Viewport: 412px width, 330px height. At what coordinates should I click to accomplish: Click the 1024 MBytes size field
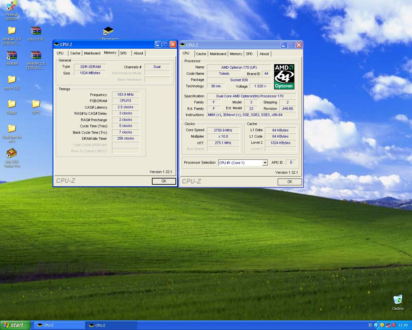point(90,73)
